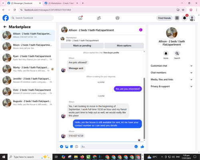Expand Customize chat section
The width and height of the screenshot is (200, 160).
click(172, 66)
